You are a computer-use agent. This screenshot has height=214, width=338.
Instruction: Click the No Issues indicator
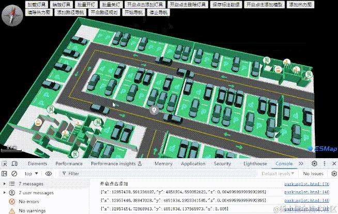click(313, 174)
